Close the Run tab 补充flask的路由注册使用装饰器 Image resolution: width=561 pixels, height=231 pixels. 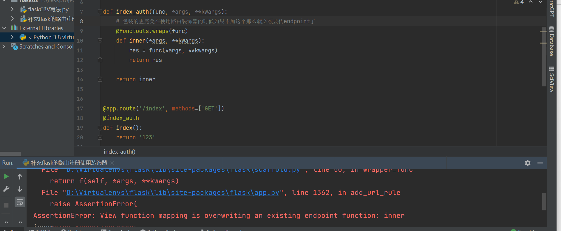tap(112, 163)
